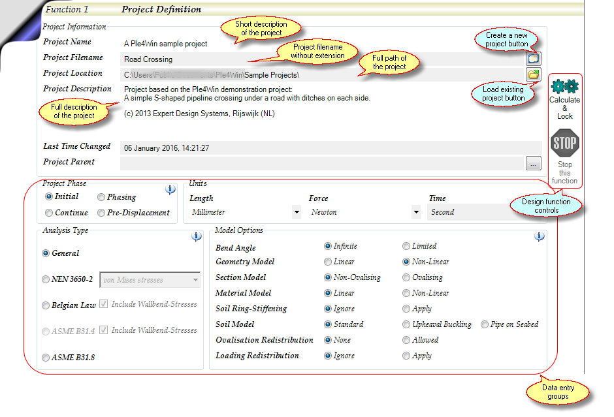
Task: Open the Analysis Type info icon
Action: pyautogui.click(x=196, y=237)
